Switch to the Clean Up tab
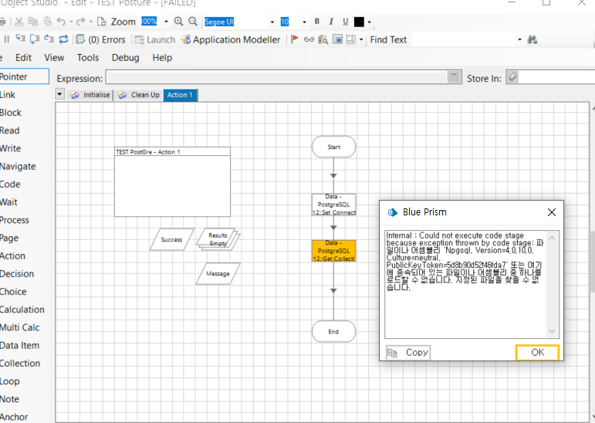The height and width of the screenshot is (423, 595). pyautogui.click(x=139, y=95)
